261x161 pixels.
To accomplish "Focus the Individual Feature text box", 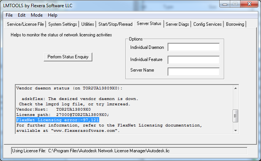I will [194, 60].
